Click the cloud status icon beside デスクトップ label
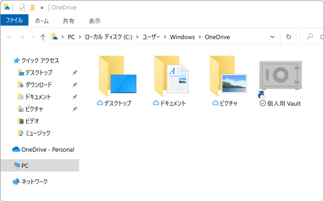The image size is (324, 202). [x=100, y=103]
